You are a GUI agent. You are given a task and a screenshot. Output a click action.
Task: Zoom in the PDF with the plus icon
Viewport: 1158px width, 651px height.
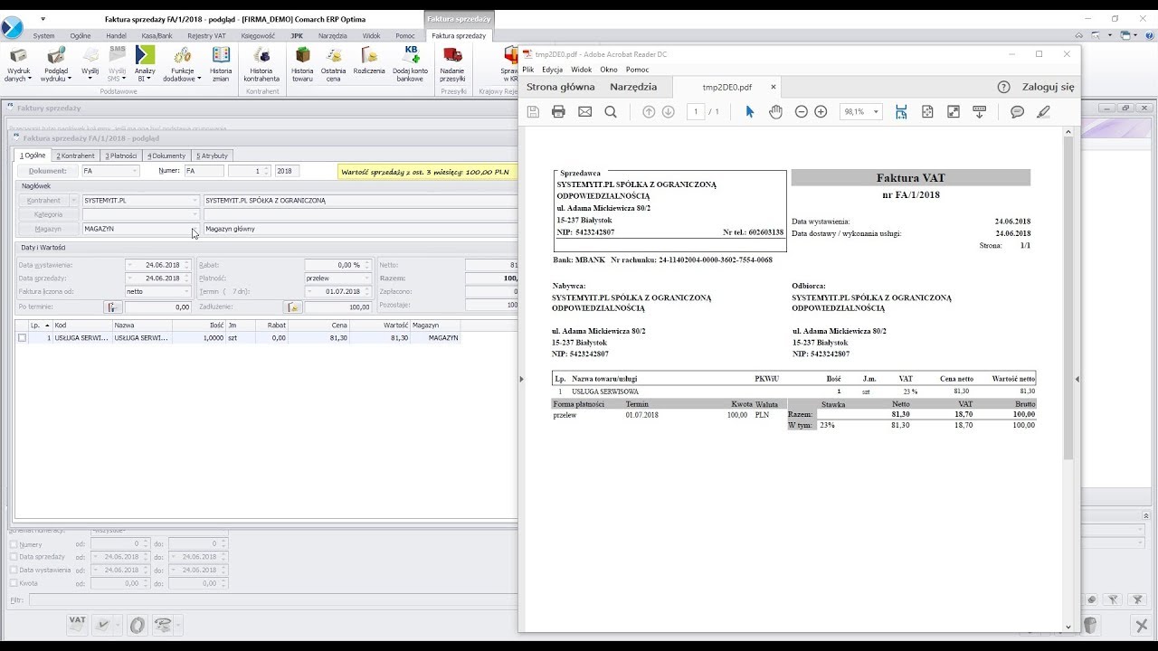pyautogui.click(x=821, y=111)
